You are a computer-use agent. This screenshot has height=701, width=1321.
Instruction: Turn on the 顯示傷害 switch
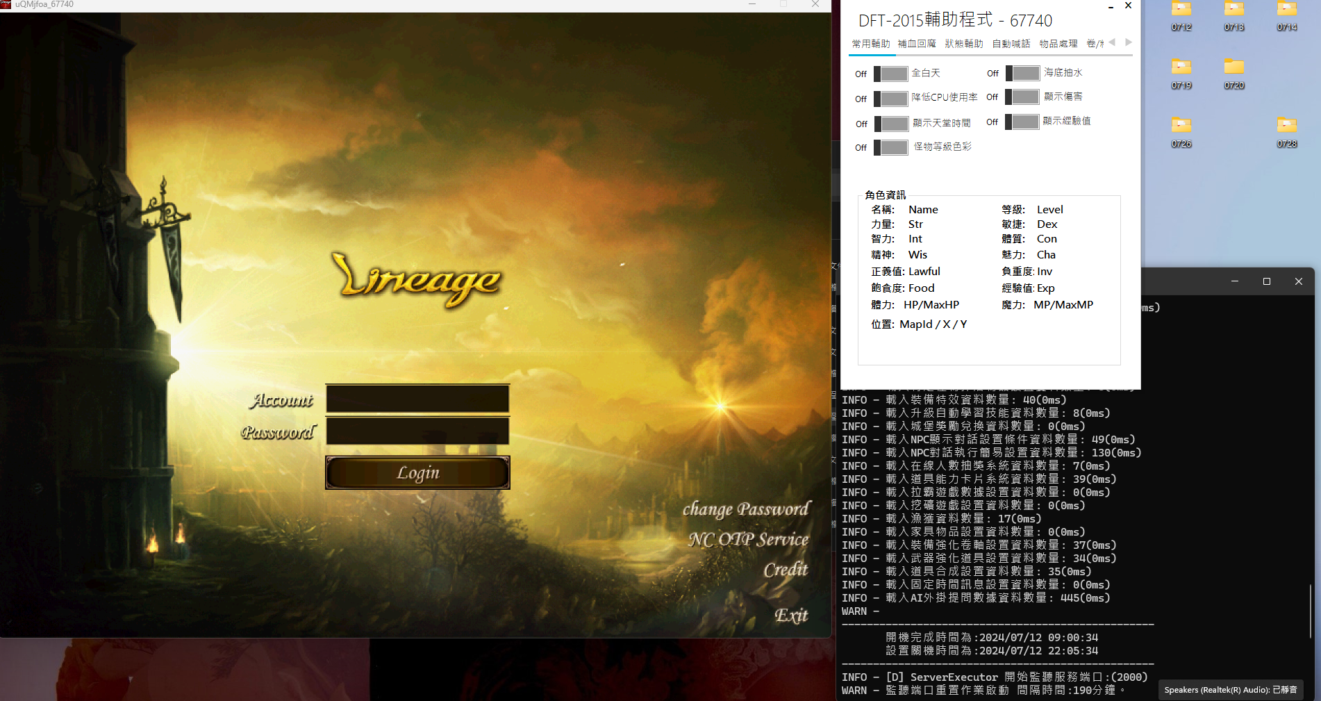pos(1022,97)
